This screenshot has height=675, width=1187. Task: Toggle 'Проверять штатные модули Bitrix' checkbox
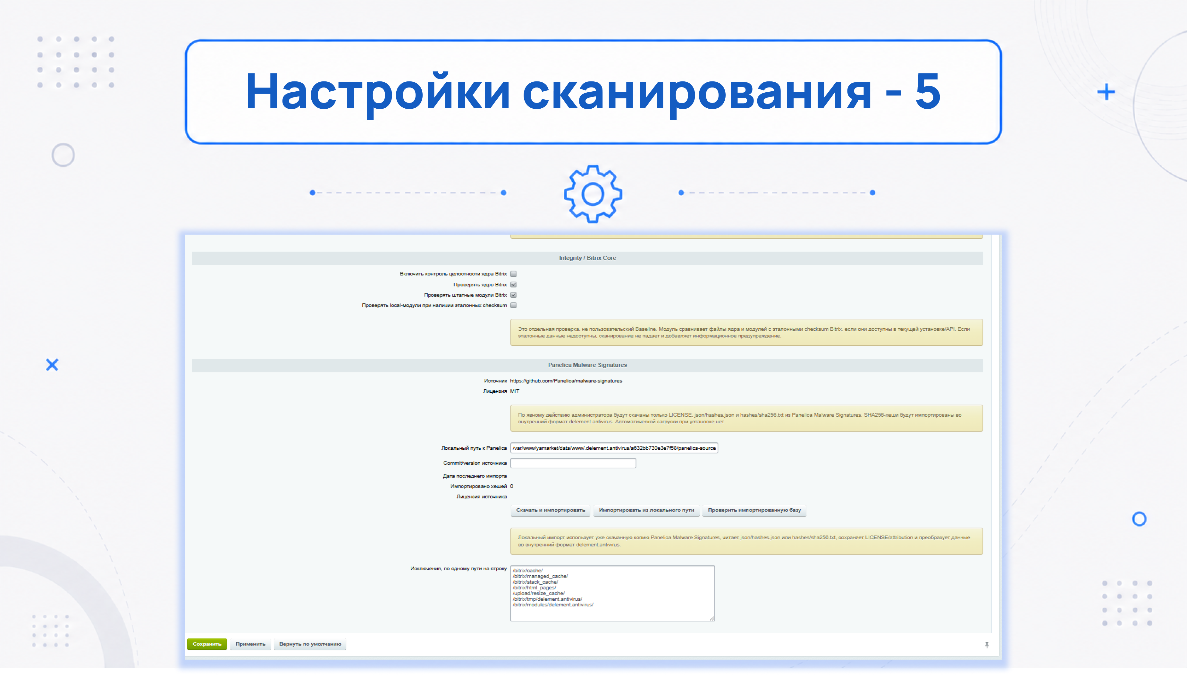(x=513, y=295)
